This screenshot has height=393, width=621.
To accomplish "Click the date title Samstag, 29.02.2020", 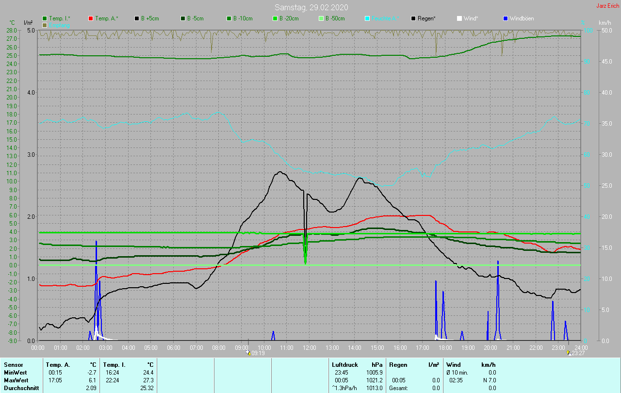I will (311, 7).
